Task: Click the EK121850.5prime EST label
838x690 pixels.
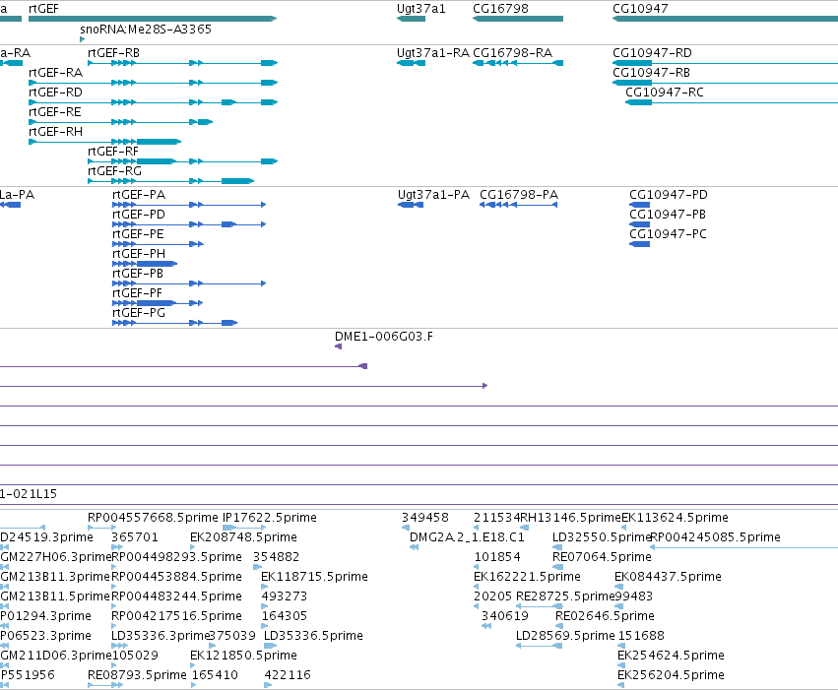Action: point(243,656)
